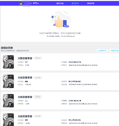Open the thumbnail of the 24小时 penalty card
This screenshot has width=119, height=126.
point(8,120)
